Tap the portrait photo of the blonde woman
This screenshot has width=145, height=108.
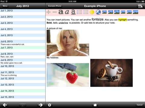tap(68, 43)
